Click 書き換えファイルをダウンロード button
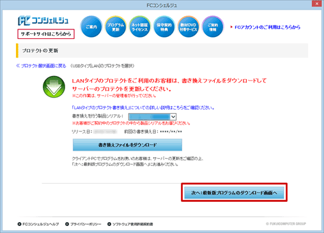The width and height of the screenshot is (324, 233). coord(127,145)
